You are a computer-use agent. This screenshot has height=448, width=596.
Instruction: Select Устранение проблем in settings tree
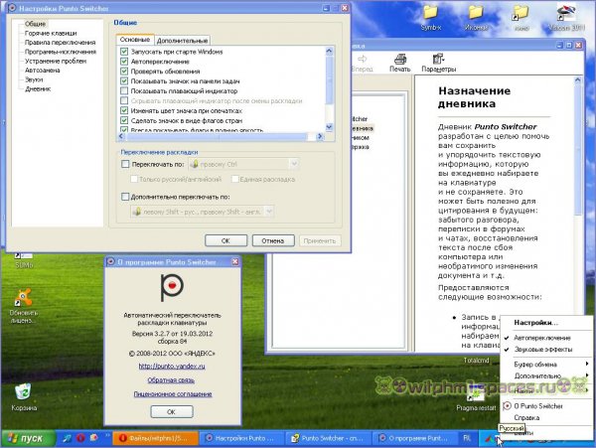click(56, 61)
